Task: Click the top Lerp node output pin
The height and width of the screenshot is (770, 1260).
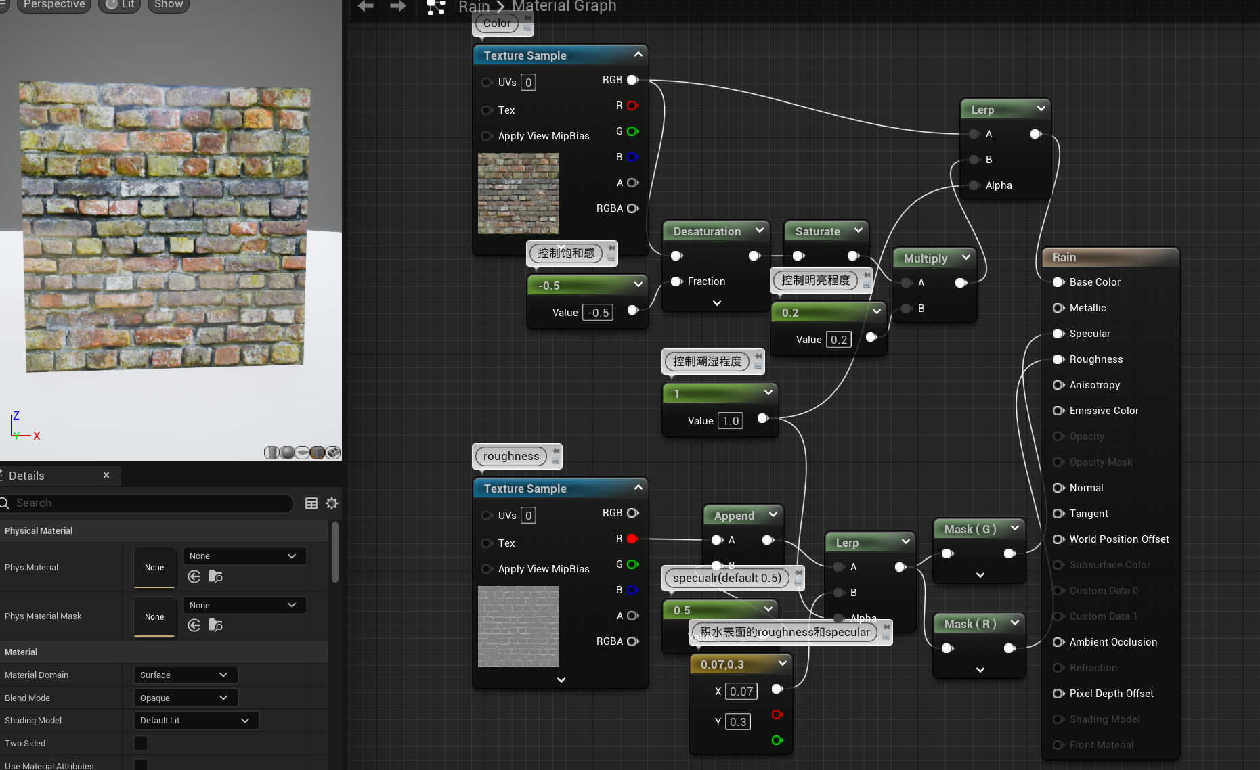Action: click(1036, 134)
